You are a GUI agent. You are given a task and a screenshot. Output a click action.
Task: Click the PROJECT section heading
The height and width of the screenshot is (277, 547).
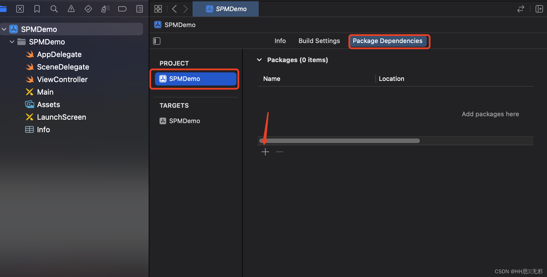click(x=174, y=63)
